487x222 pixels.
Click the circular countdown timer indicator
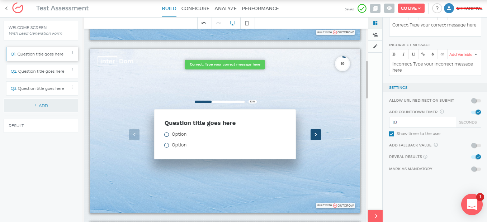(x=342, y=63)
